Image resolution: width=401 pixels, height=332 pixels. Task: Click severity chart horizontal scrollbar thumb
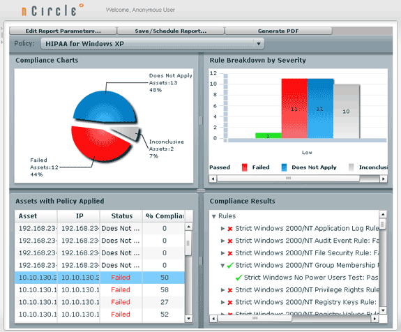pos(288,179)
